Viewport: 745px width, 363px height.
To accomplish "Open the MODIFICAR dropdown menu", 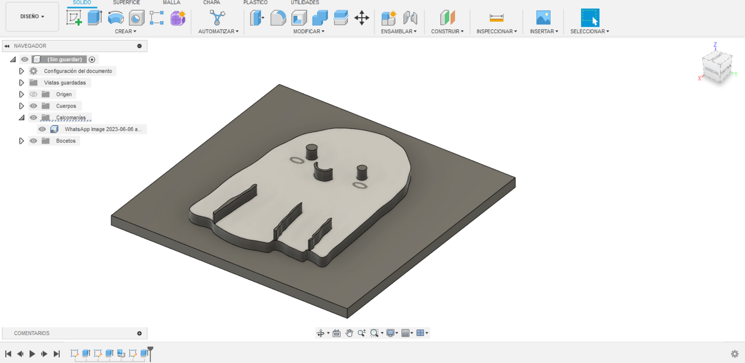I will (308, 31).
